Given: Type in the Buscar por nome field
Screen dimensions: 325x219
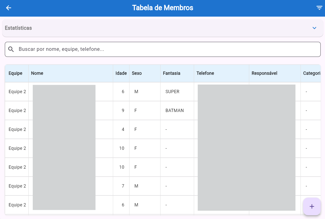Looking at the screenshot, I should click(x=166, y=49).
